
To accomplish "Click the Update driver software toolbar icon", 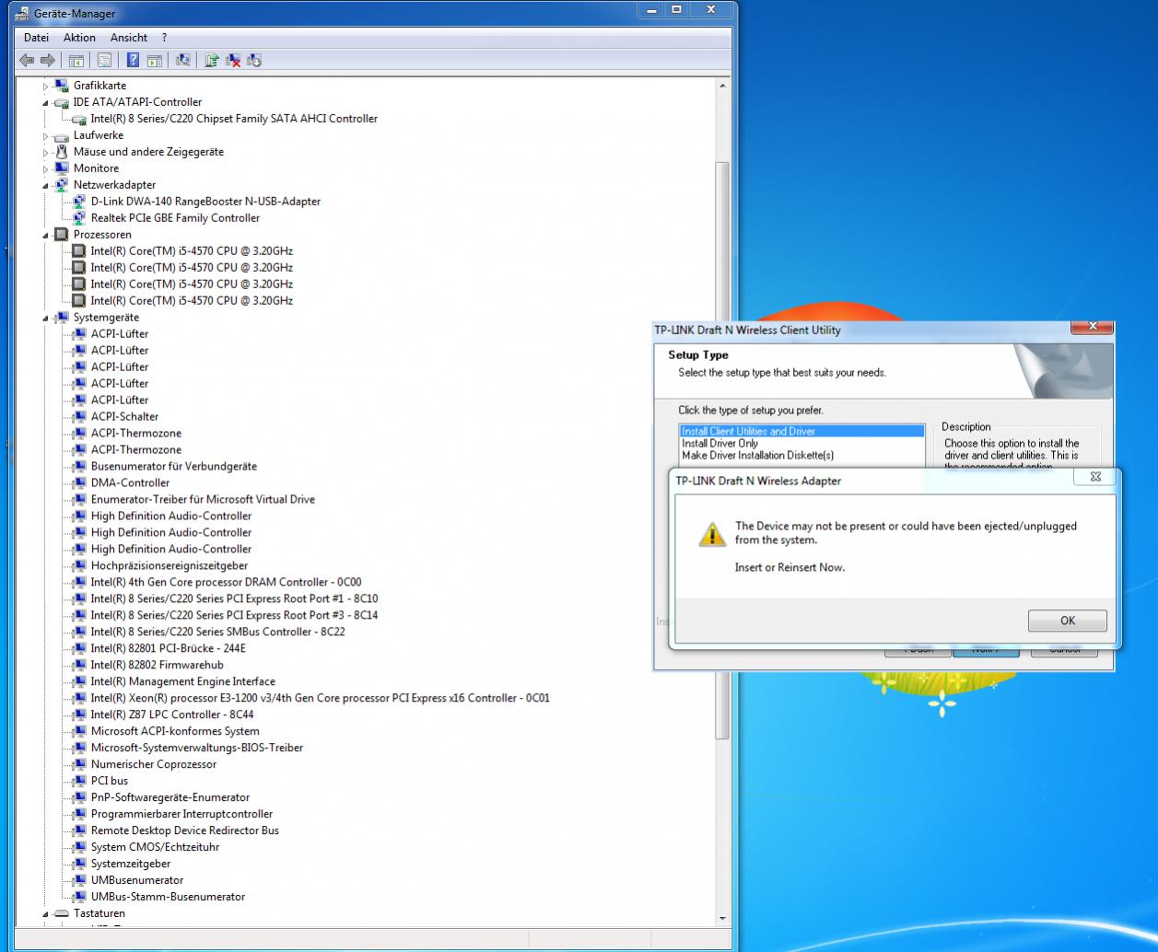I will (212, 61).
